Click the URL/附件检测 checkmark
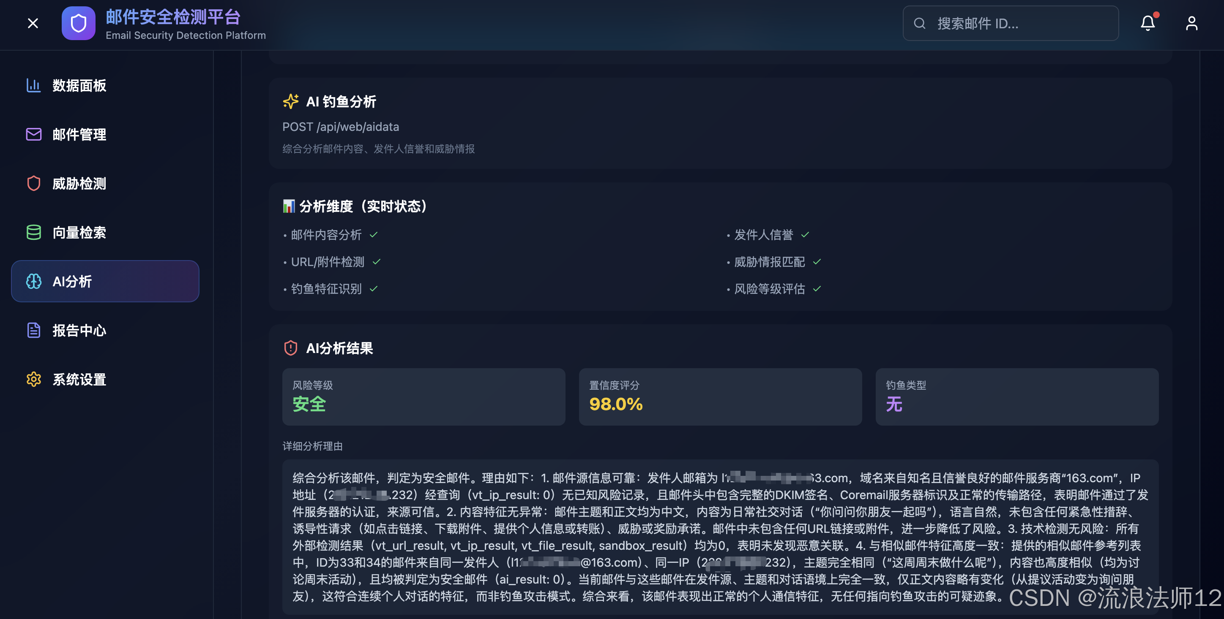1224x619 pixels. pos(376,261)
